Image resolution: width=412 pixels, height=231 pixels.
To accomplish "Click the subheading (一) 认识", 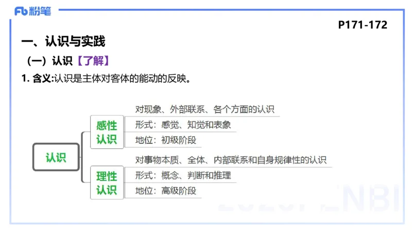I will (49, 61).
